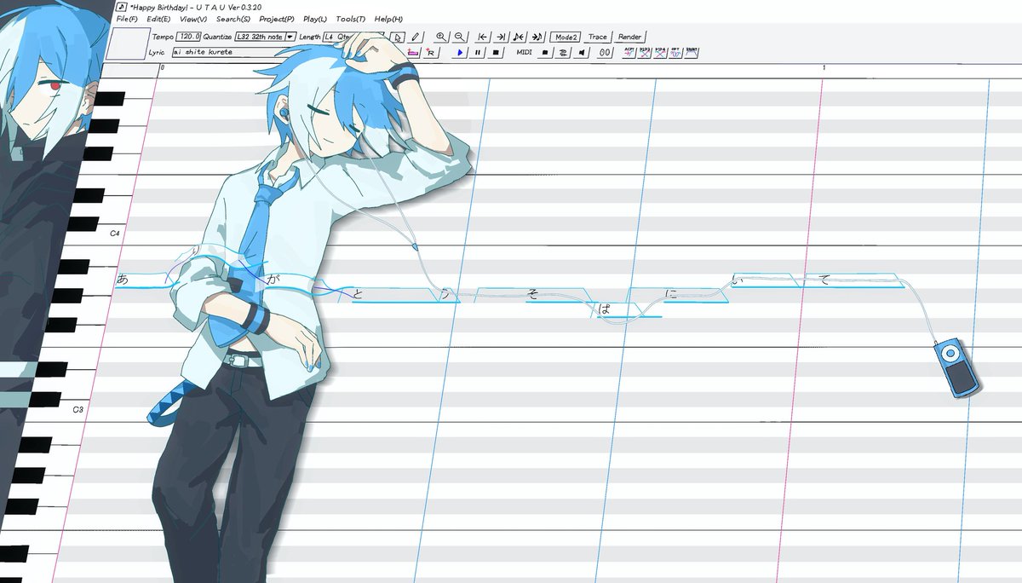Click the note-with-left-arrow icon
Viewport: 1022px width, 583px height.
[x=520, y=37]
